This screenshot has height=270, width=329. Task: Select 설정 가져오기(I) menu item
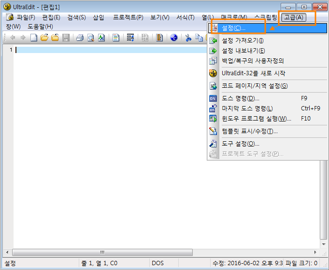[268, 40]
